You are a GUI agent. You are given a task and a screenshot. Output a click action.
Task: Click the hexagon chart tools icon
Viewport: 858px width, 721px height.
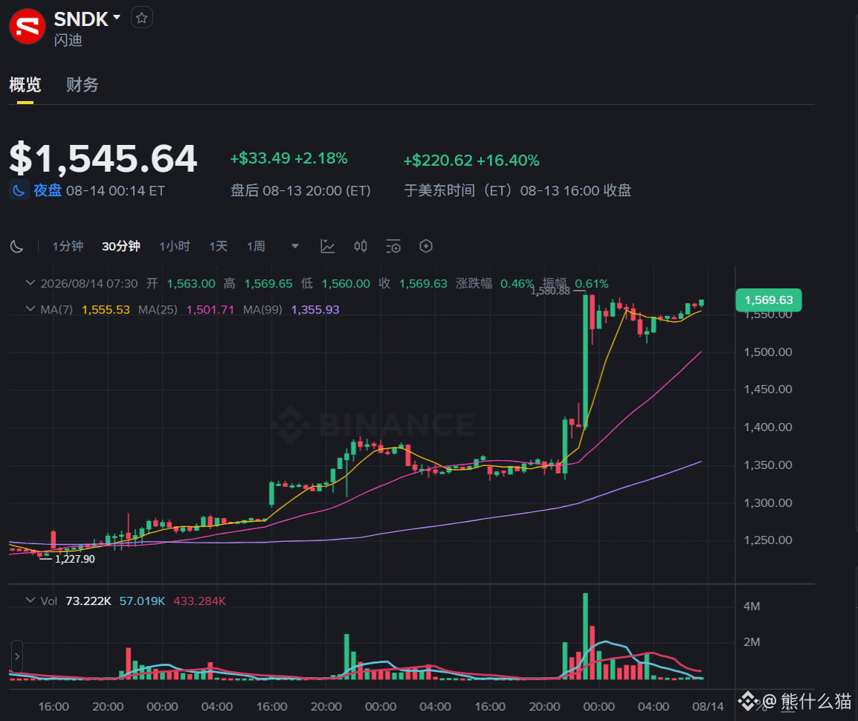tap(426, 246)
